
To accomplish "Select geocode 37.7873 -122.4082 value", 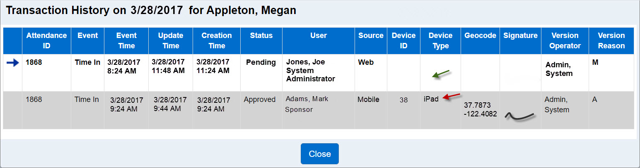I will click(481, 110).
